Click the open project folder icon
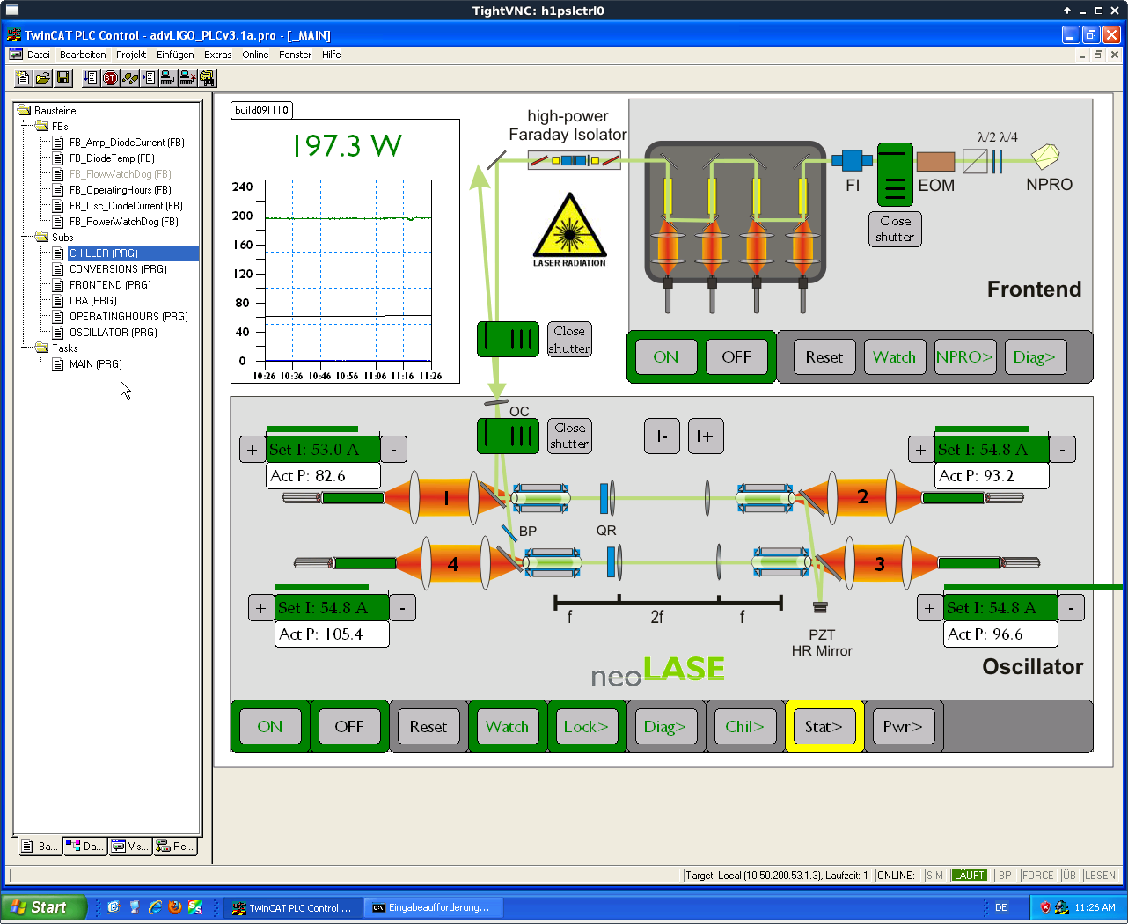The width and height of the screenshot is (1128, 924). (x=42, y=78)
